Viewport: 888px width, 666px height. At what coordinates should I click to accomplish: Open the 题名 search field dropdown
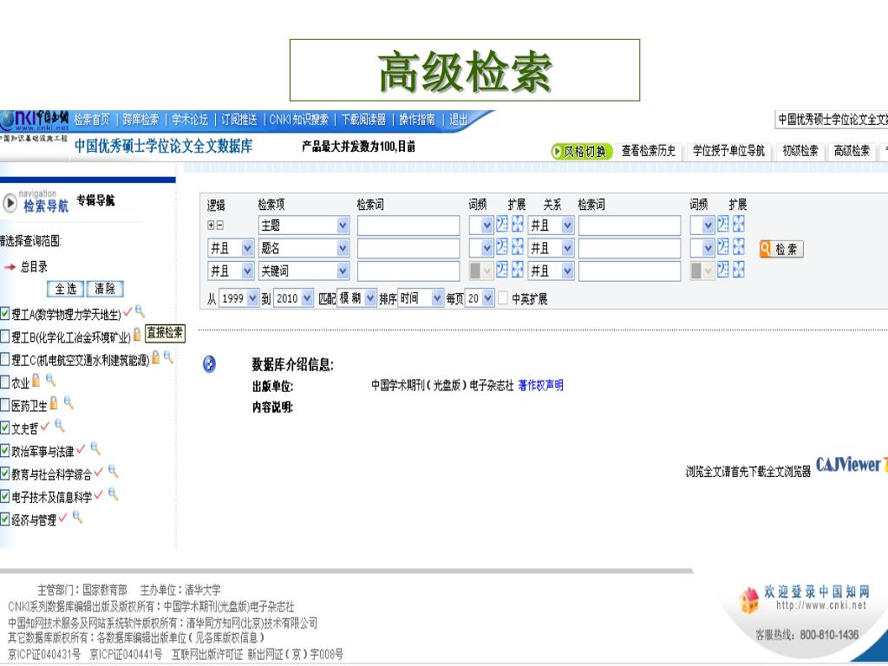pos(304,248)
